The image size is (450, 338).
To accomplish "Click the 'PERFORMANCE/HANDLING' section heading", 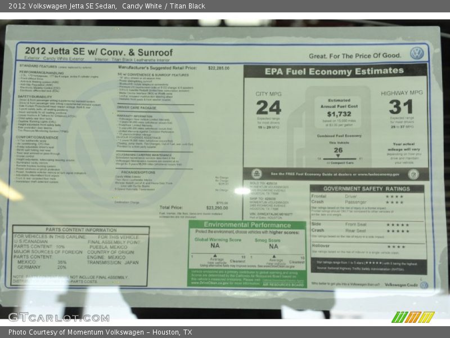I will pyautogui.click(x=41, y=73).
